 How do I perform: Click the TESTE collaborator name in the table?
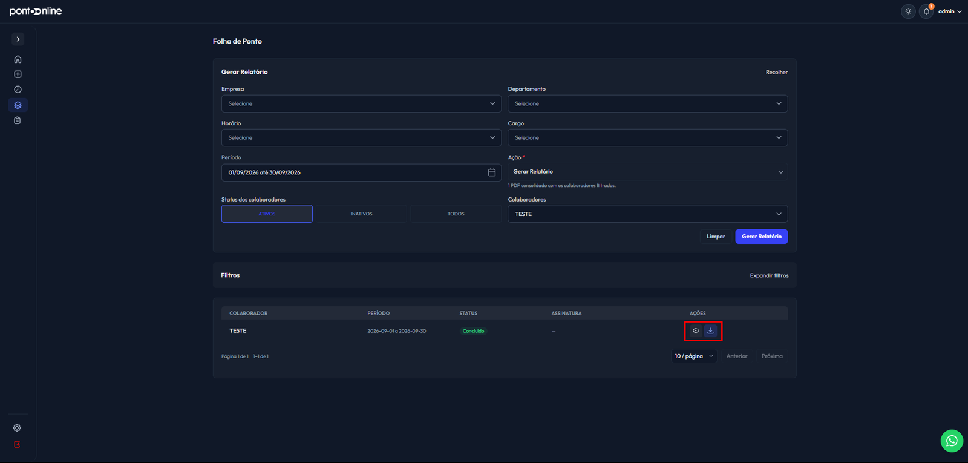click(x=238, y=331)
